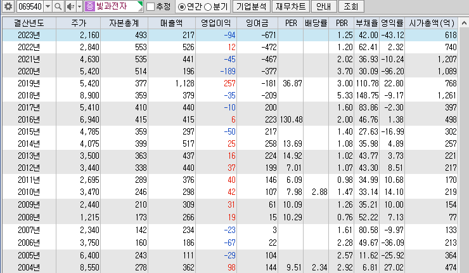The height and width of the screenshot is (273, 469).
Task: Click the 부채율 column header
Action: [367, 23]
